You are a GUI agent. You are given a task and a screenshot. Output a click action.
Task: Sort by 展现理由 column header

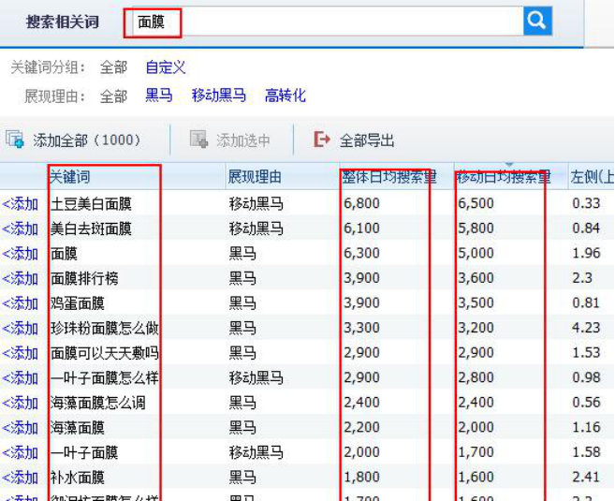[255, 176]
